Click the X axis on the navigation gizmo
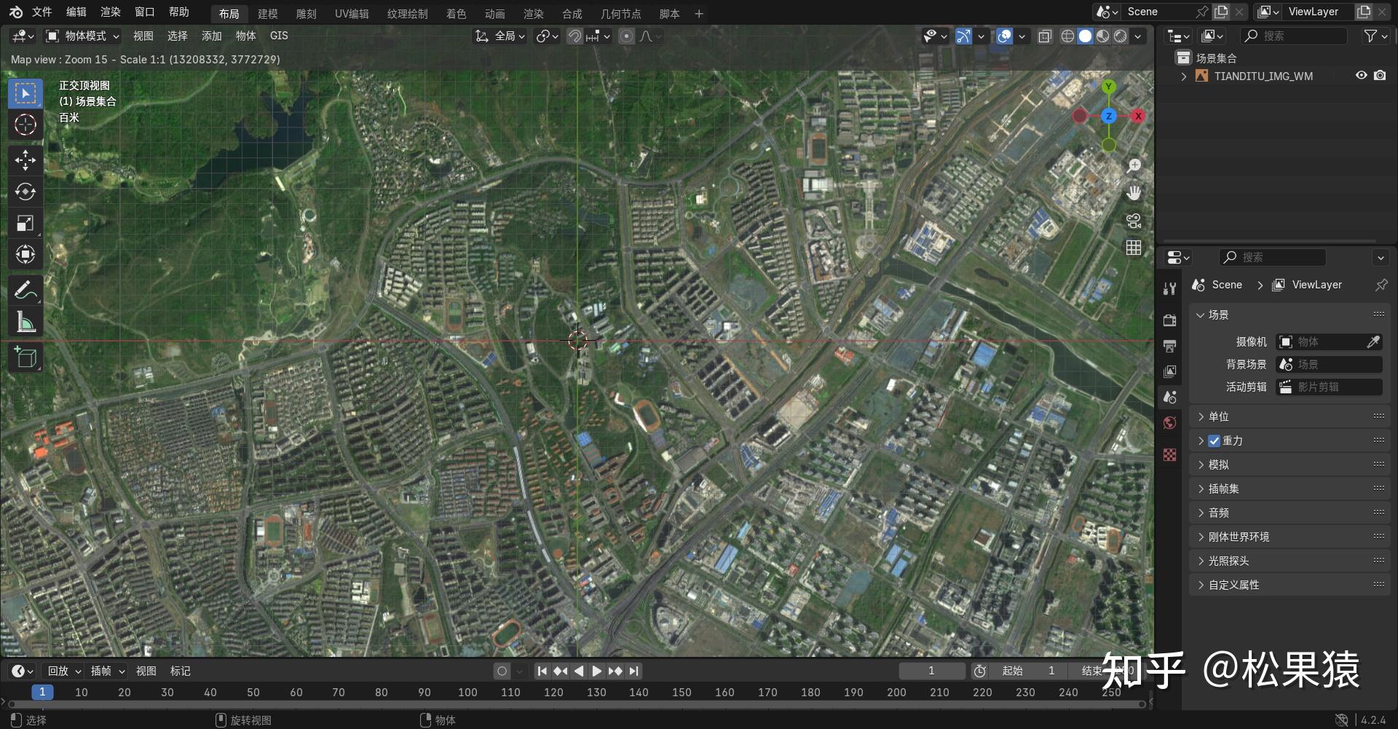1398x729 pixels. 1138,116
